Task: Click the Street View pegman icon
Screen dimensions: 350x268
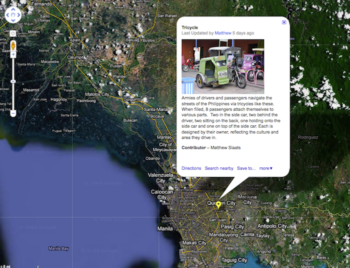Action: 12,45
